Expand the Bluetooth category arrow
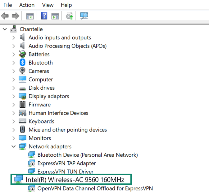The height and width of the screenshot is (193, 209). tap(14, 63)
